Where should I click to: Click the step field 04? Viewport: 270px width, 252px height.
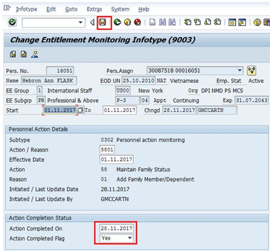tap(145, 100)
